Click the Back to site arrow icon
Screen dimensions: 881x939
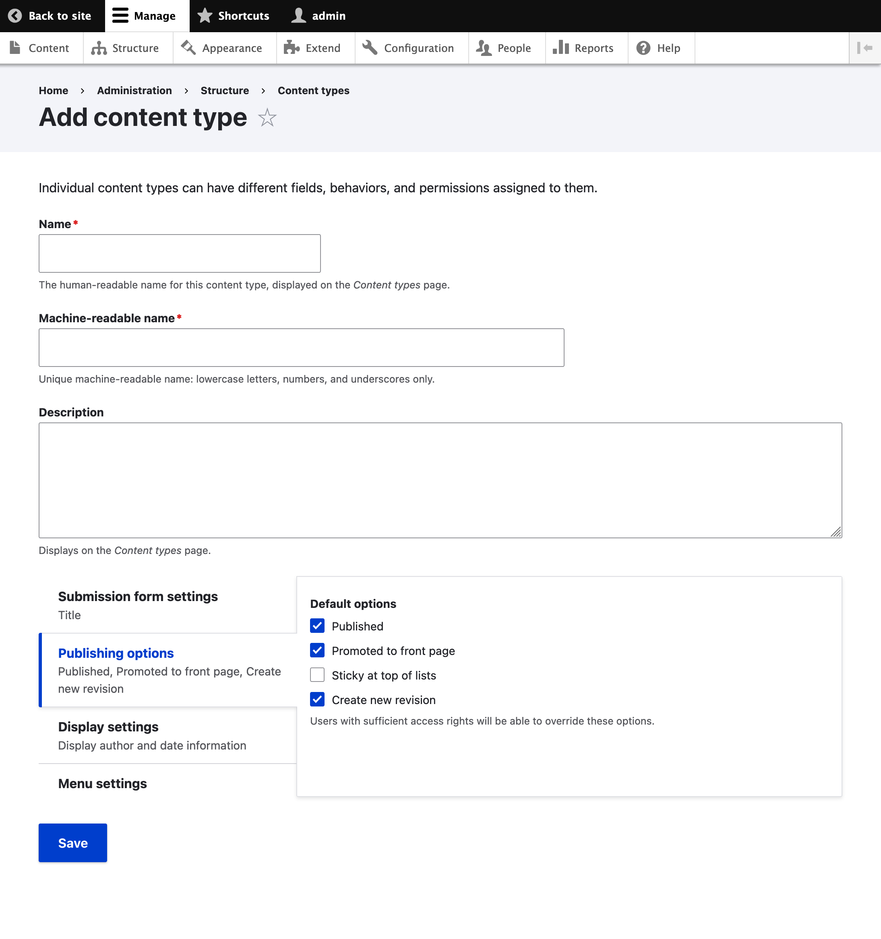[x=14, y=16]
